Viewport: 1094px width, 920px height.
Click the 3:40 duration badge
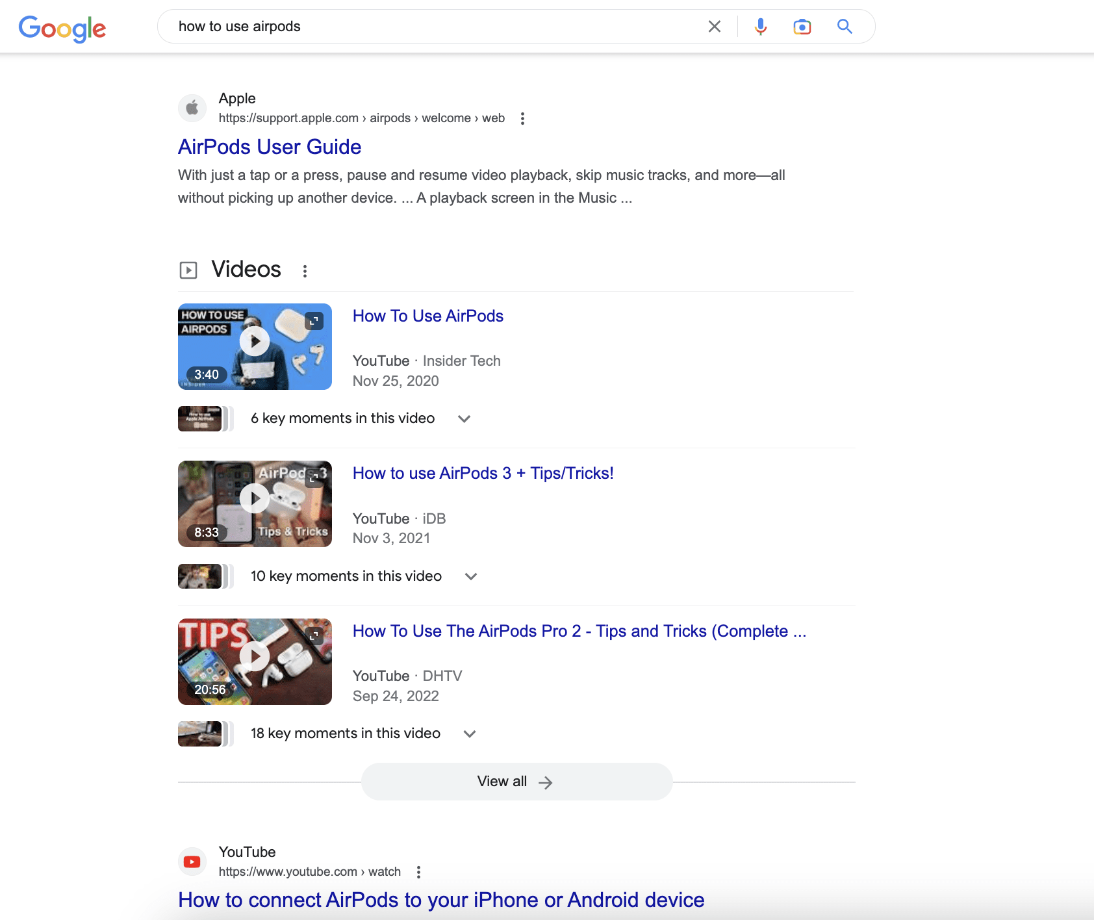click(x=207, y=375)
